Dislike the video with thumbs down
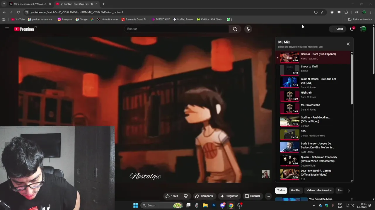Viewport: 375px width, 210px height. (186, 196)
